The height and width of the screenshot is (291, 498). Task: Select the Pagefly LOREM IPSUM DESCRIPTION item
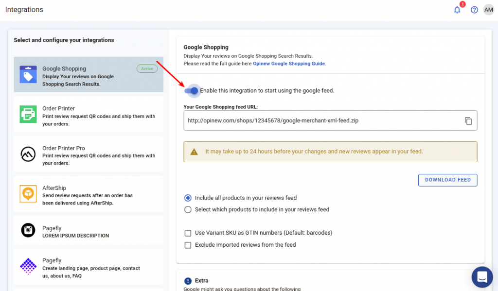pos(89,230)
